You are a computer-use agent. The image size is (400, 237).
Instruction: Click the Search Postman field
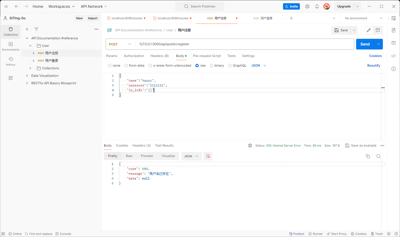(x=200, y=6)
